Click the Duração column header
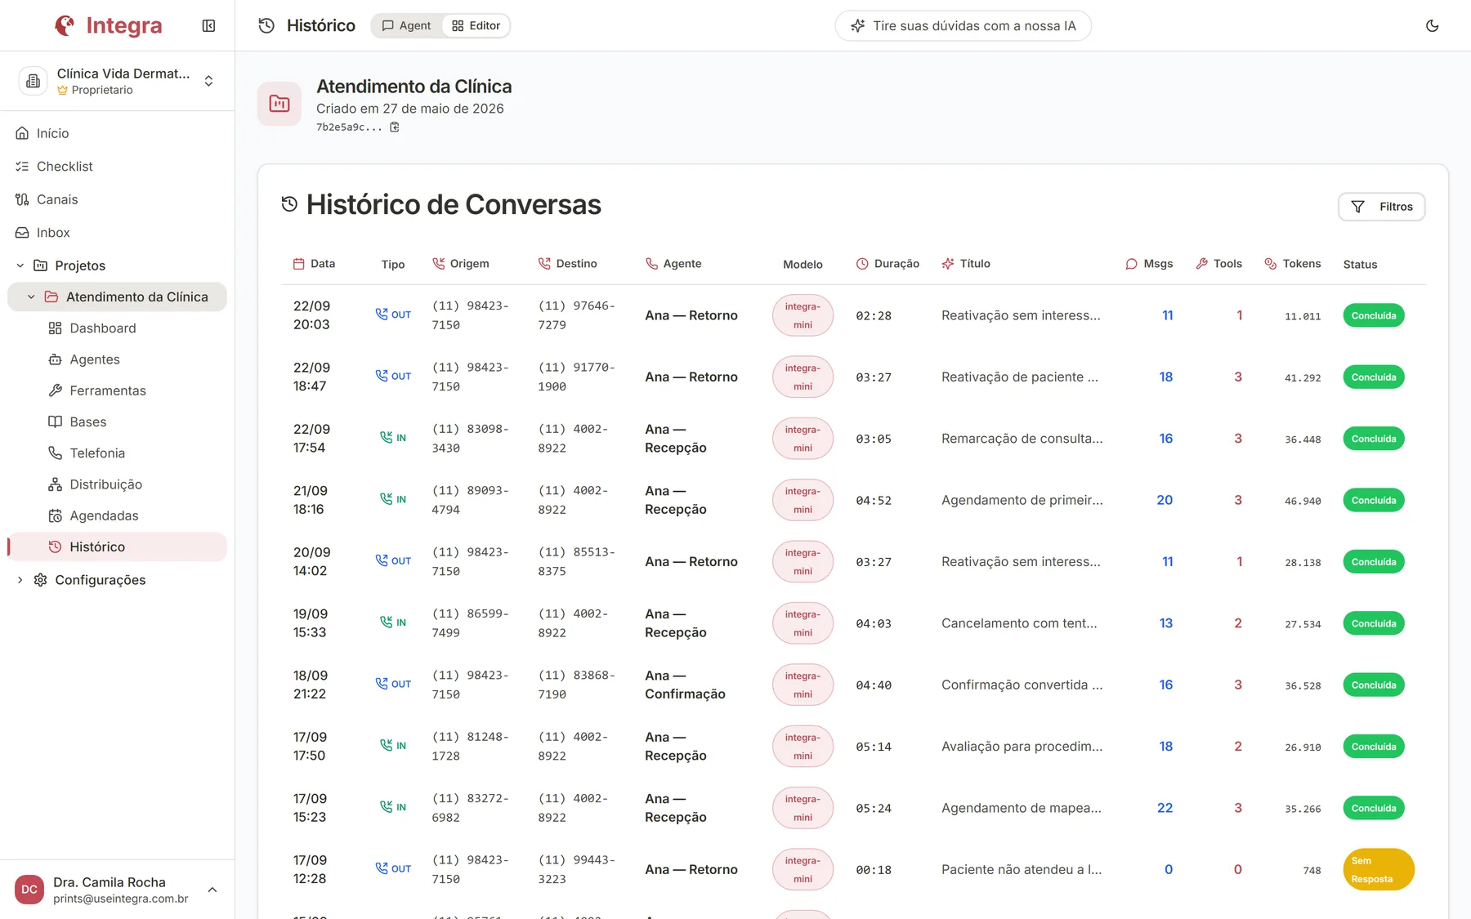 (x=888, y=264)
